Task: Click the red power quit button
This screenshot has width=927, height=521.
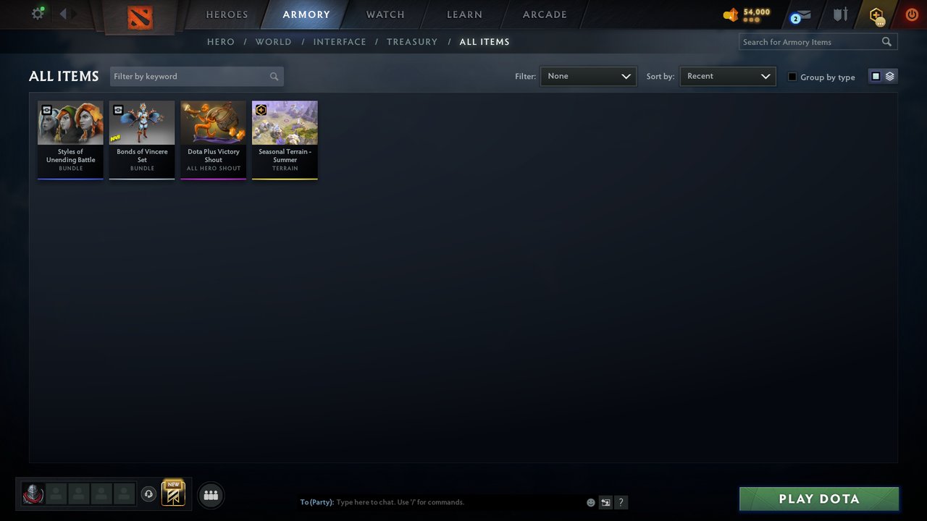Action: point(912,14)
